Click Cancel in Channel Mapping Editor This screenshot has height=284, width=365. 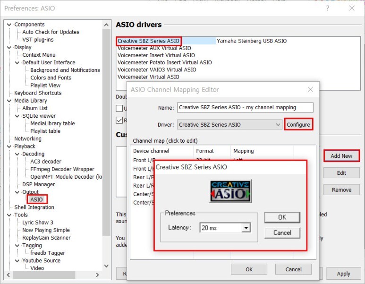[x=293, y=269]
